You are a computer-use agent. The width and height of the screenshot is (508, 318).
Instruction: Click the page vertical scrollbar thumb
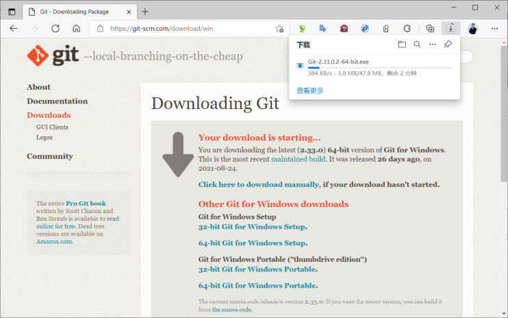point(504,114)
